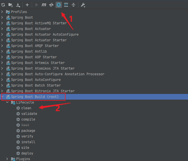The width and height of the screenshot is (188, 161).
Task: Click gear icon beside clean
Action: pyautogui.click(x=18, y=108)
